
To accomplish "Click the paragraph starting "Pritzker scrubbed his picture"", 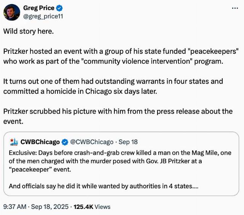I will [x=118, y=116].
